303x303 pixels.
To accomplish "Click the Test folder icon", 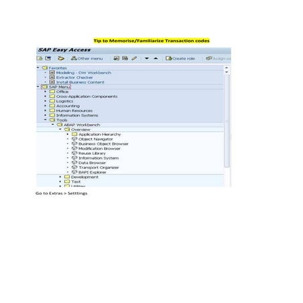I will pyautogui.click(x=67, y=182).
